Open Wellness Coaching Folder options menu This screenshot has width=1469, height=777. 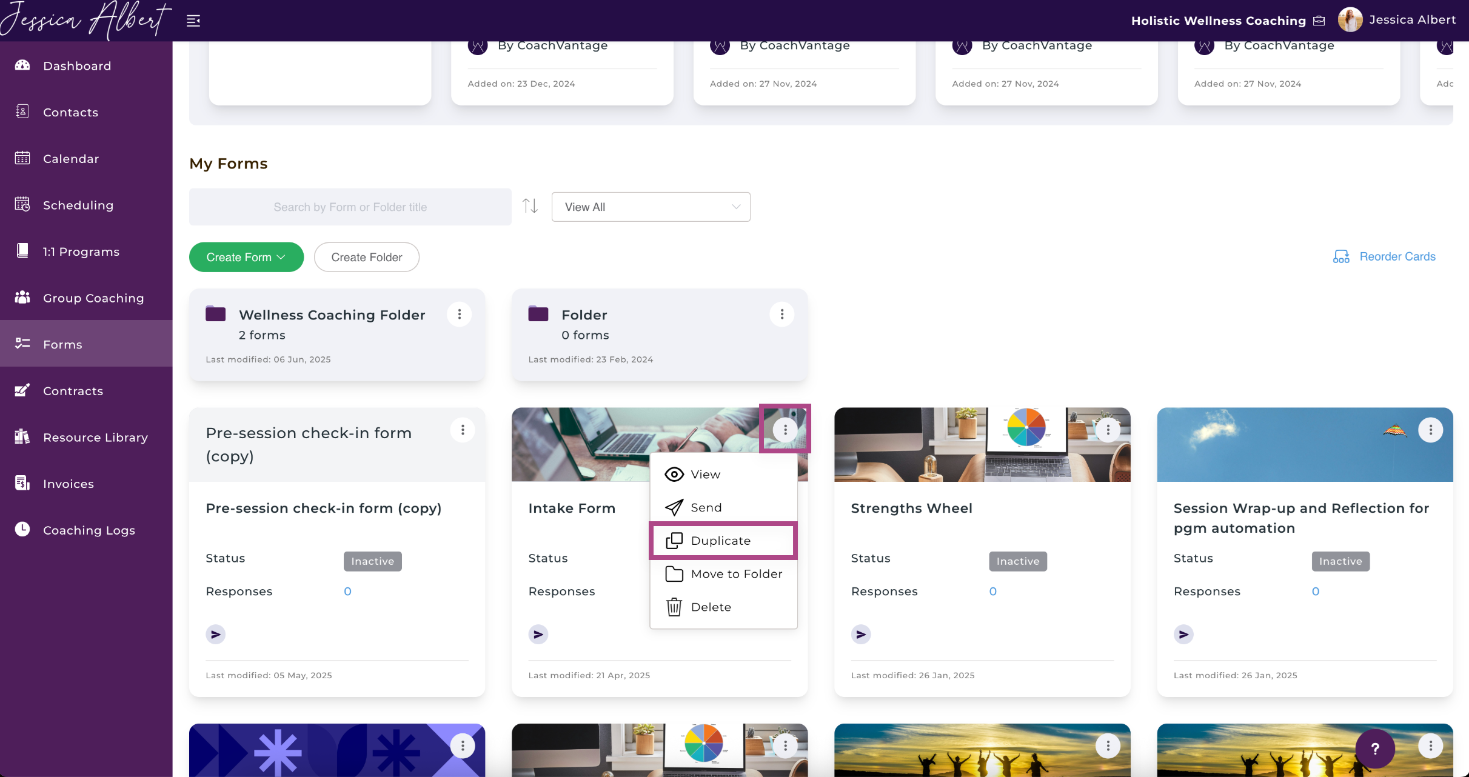459,314
